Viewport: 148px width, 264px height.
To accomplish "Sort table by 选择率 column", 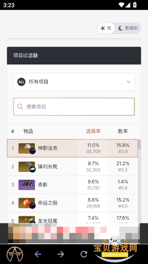I will pos(93,131).
